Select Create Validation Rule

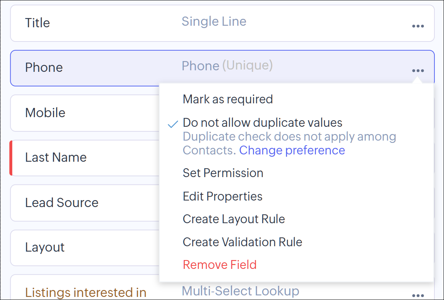tap(242, 242)
